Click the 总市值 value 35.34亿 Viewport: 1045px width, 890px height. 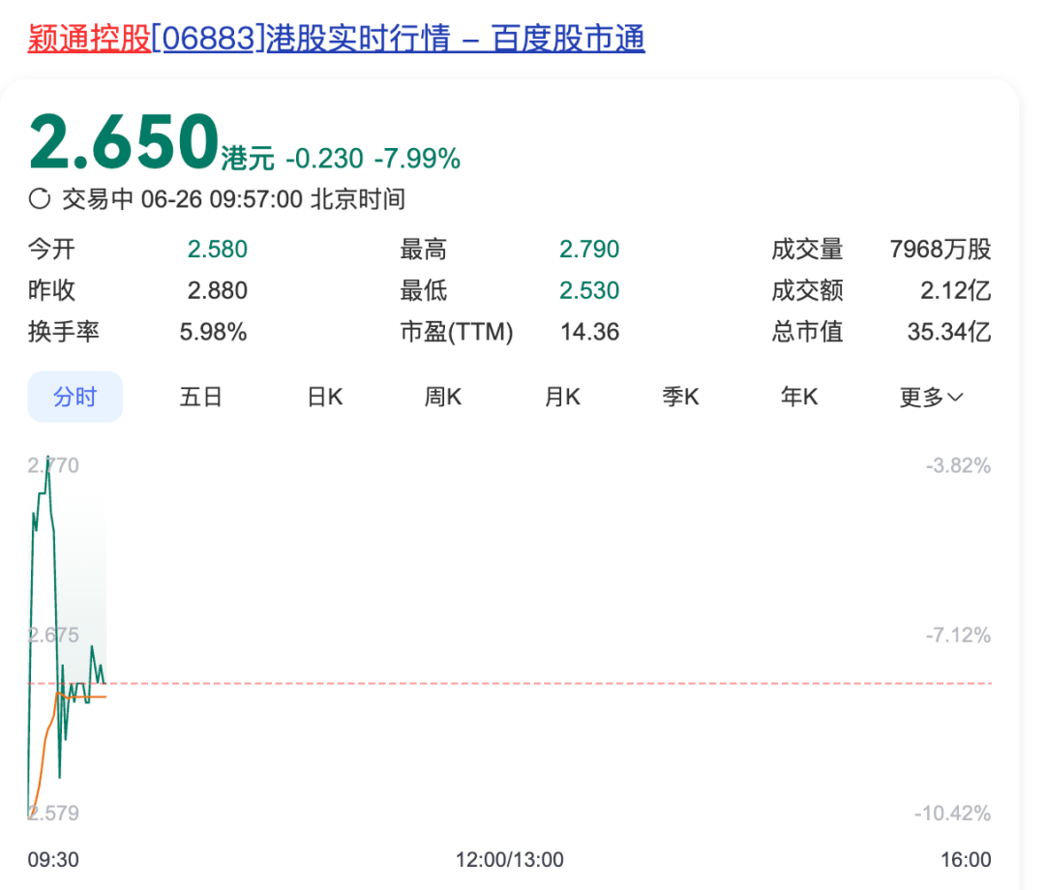[x=948, y=333]
